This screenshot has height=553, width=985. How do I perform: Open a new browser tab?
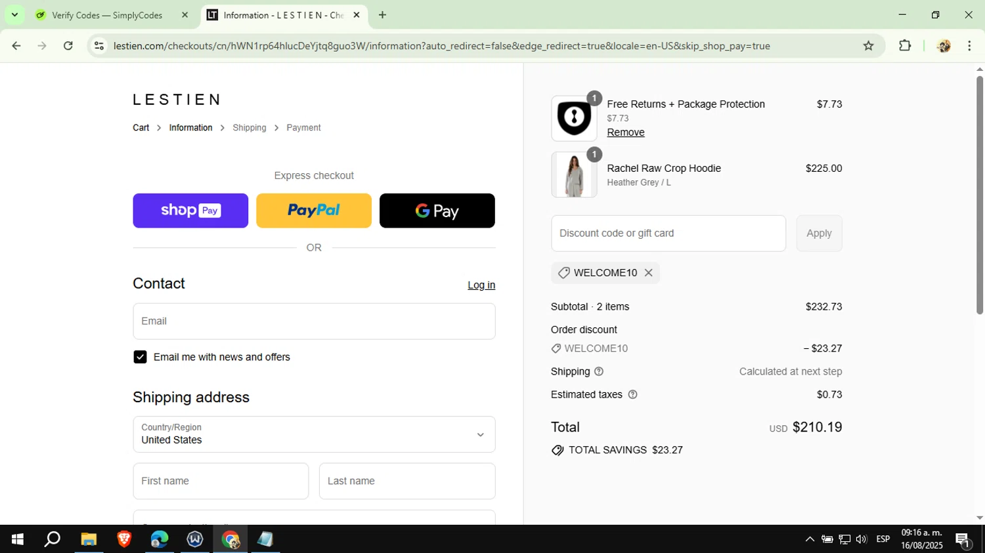(382, 15)
